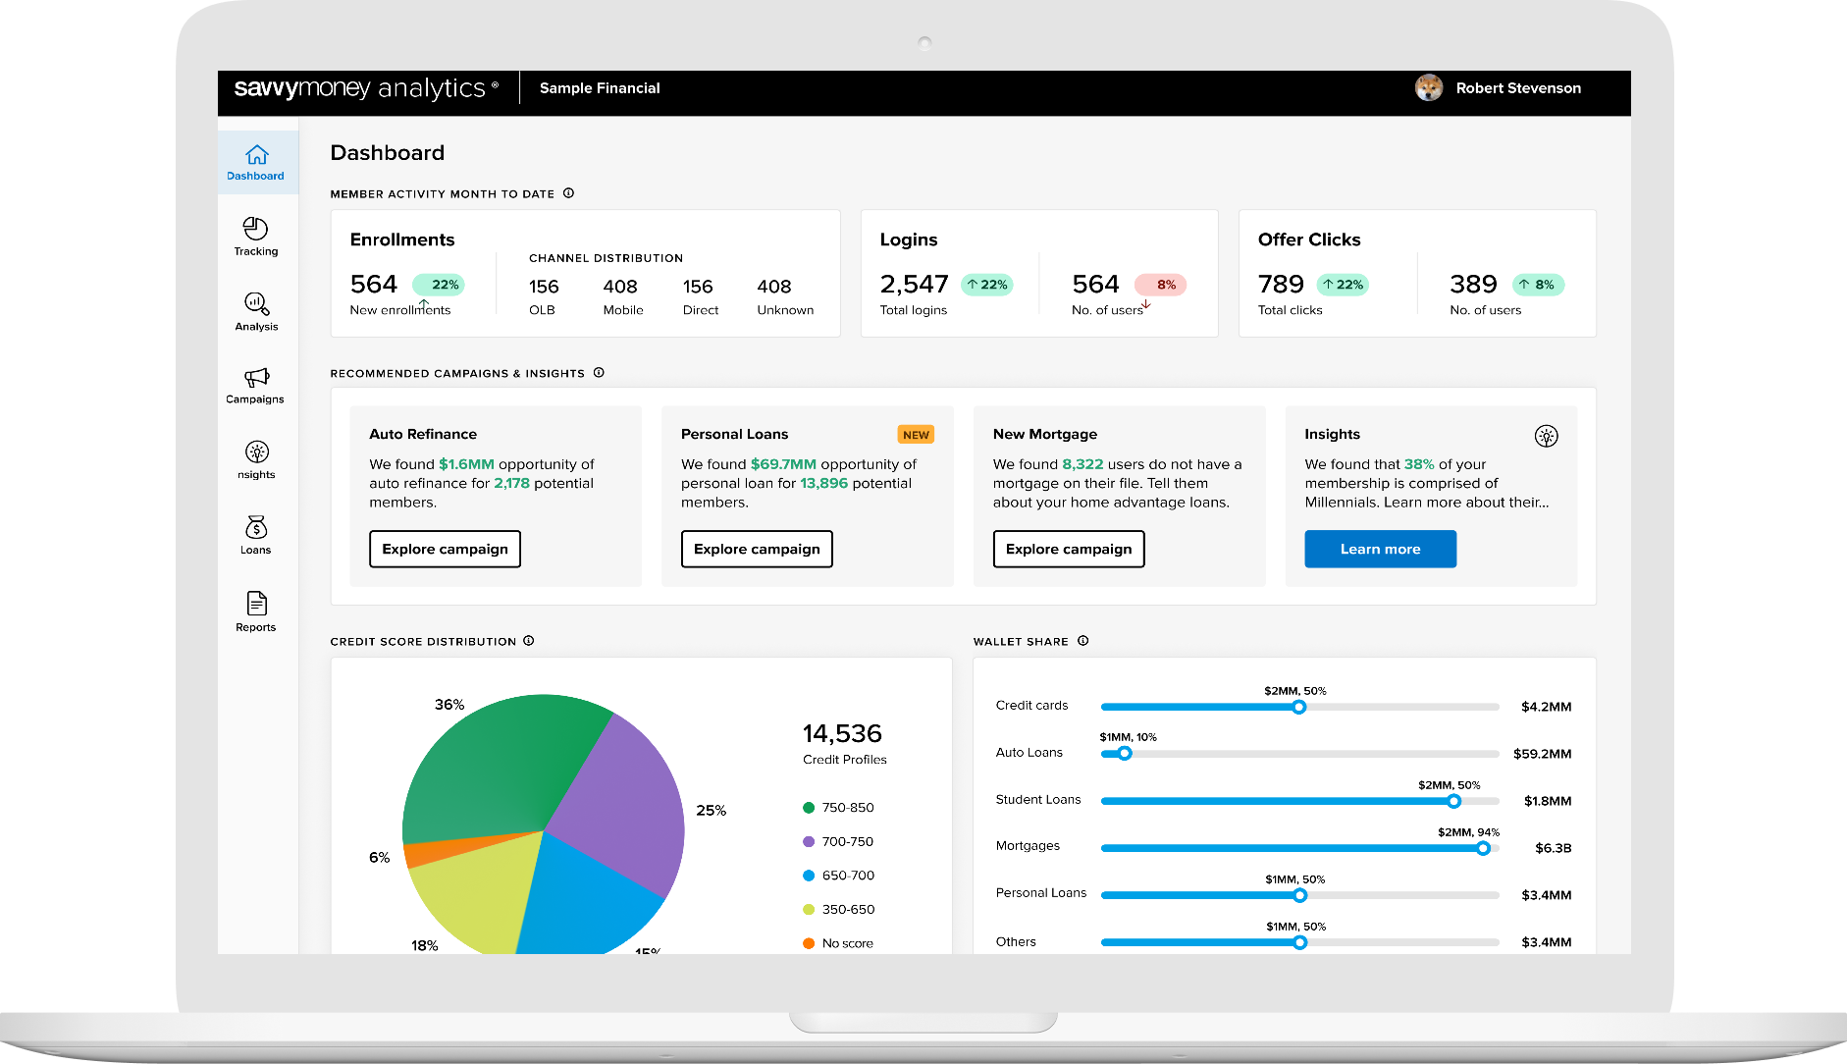This screenshot has width=1847, height=1064.
Task: Go to Campaigns megaphone icon
Action: click(x=256, y=378)
